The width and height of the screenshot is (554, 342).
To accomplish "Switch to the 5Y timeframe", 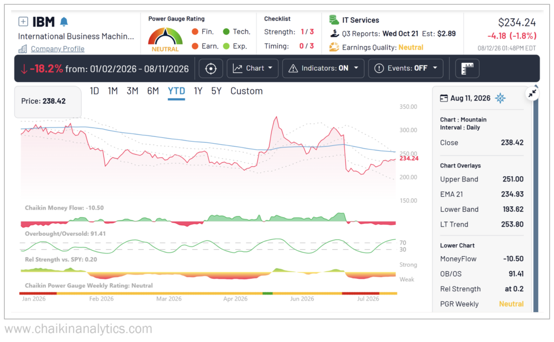I will tap(216, 91).
